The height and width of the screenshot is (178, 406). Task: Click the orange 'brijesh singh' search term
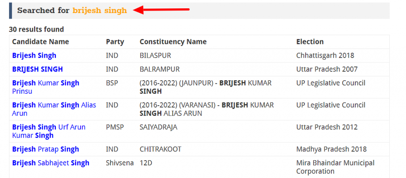pos(100,11)
